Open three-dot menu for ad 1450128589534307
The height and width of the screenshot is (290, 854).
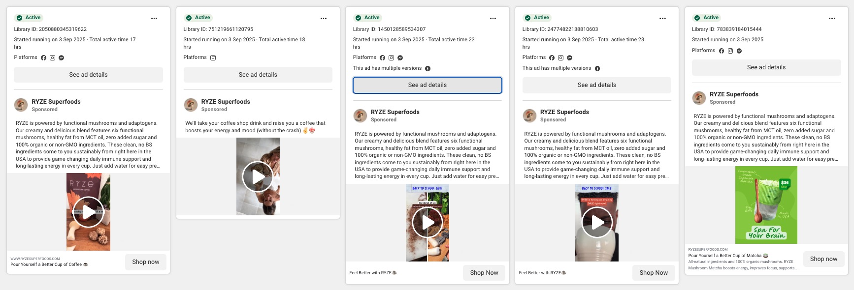coord(493,18)
